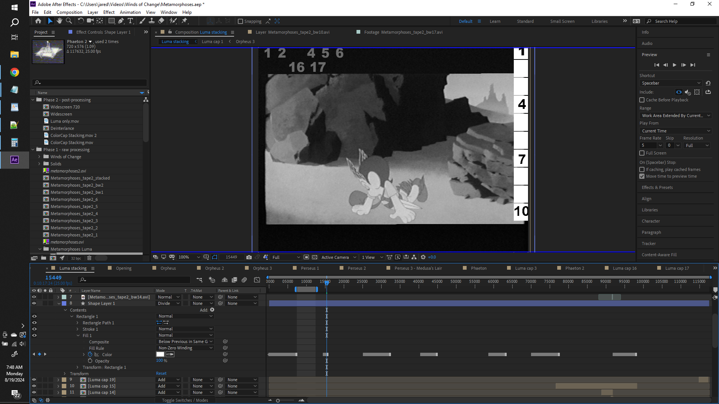Image resolution: width=719 pixels, height=404 pixels.
Task: Open the Animation menu
Action: pos(130,12)
